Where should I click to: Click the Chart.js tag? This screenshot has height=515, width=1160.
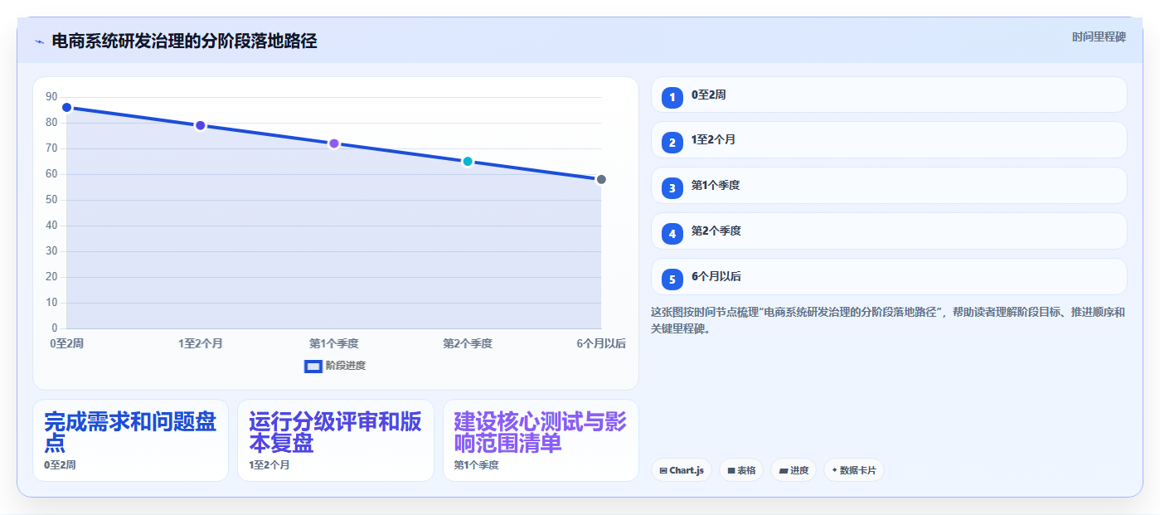pyautogui.click(x=682, y=470)
